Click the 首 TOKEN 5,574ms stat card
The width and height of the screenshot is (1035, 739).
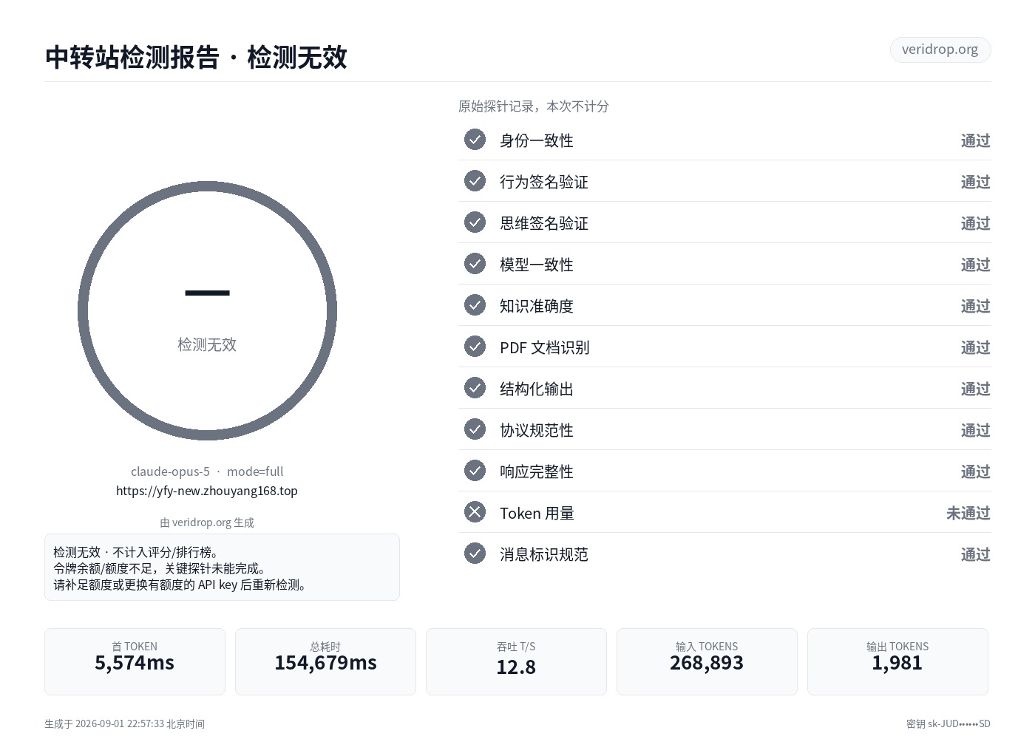pyautogui.click(x=135, y=661)
